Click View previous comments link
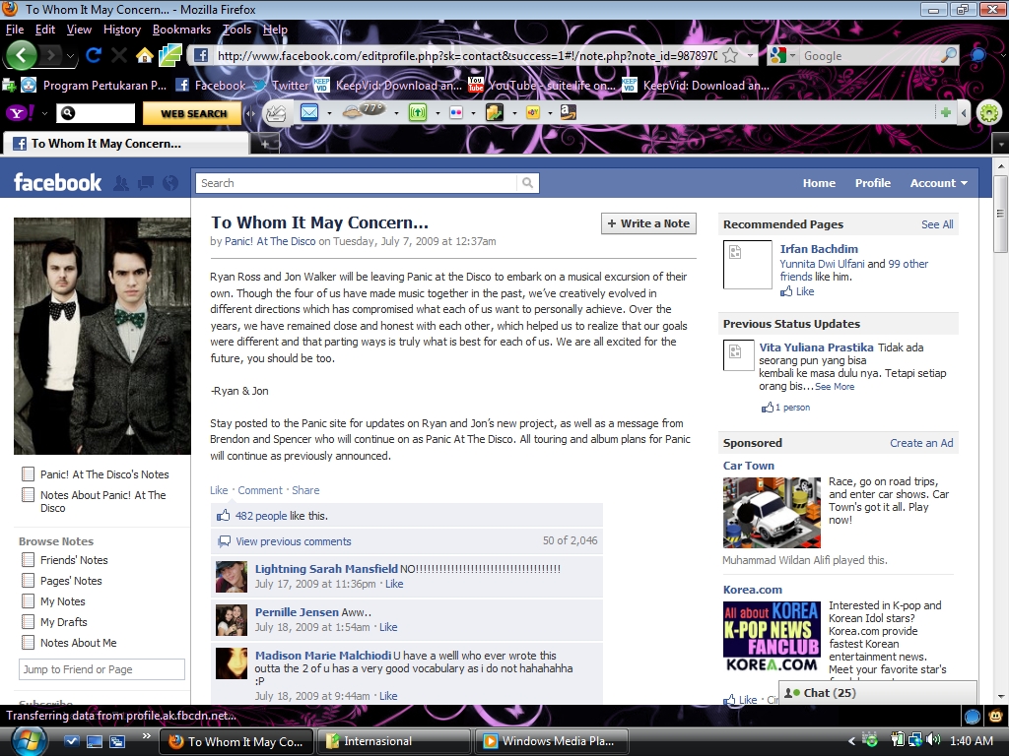The width and height of the screenshot is (1009, 756). [294, 541]
